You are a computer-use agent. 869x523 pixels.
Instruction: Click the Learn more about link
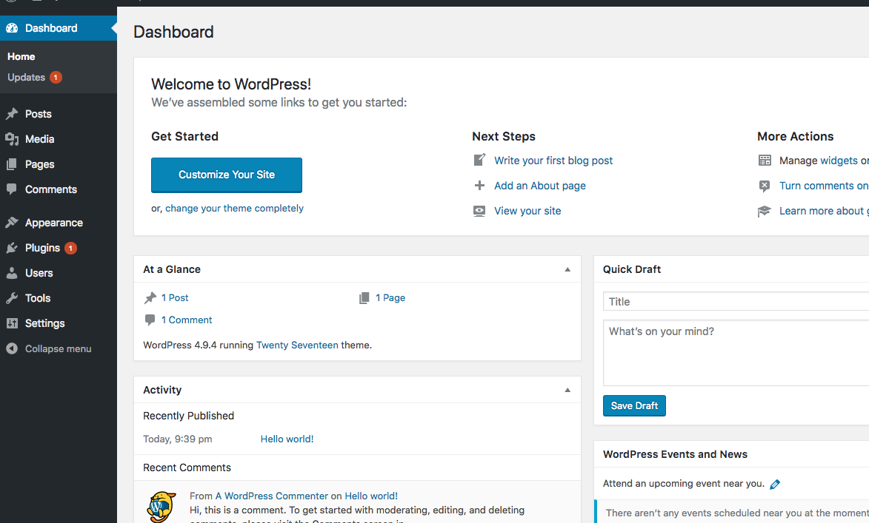(x=824, y=211)
